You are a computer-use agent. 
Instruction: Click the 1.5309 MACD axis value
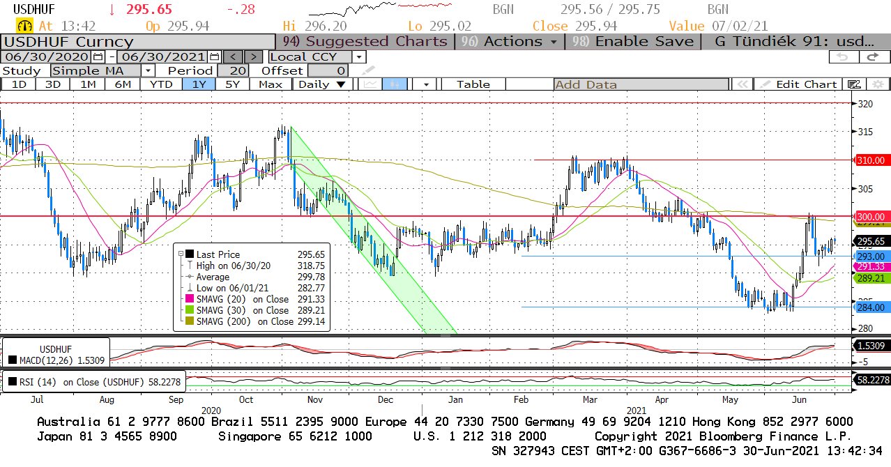(872, 345)
